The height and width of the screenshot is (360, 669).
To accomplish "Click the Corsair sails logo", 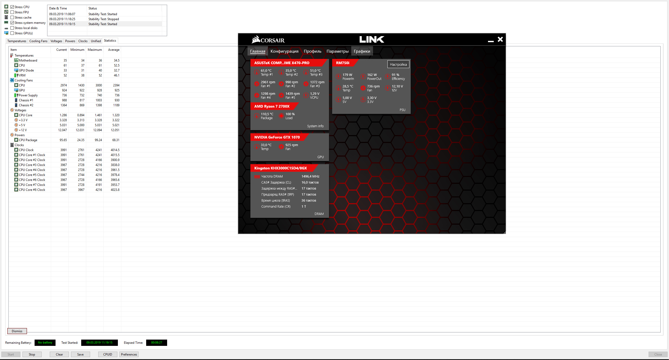I will [256, 40].
